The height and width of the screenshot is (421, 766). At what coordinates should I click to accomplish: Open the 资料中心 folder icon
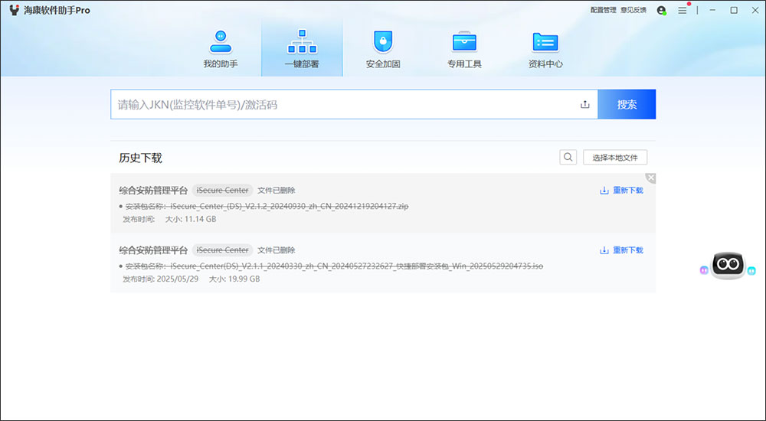pyautogui.click(x=545, y=43)
